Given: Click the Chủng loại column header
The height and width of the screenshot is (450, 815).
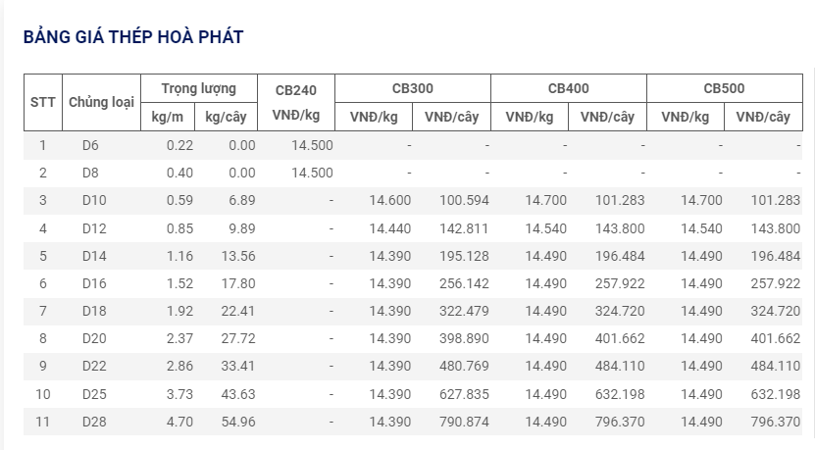Looking at the screenshot, I should coord(101,102).
